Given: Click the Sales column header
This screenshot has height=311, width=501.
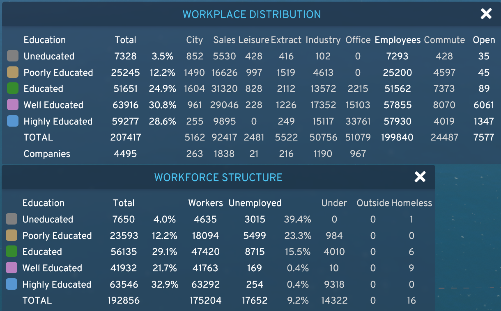Looking at the screenshot, I should point(224,40).
